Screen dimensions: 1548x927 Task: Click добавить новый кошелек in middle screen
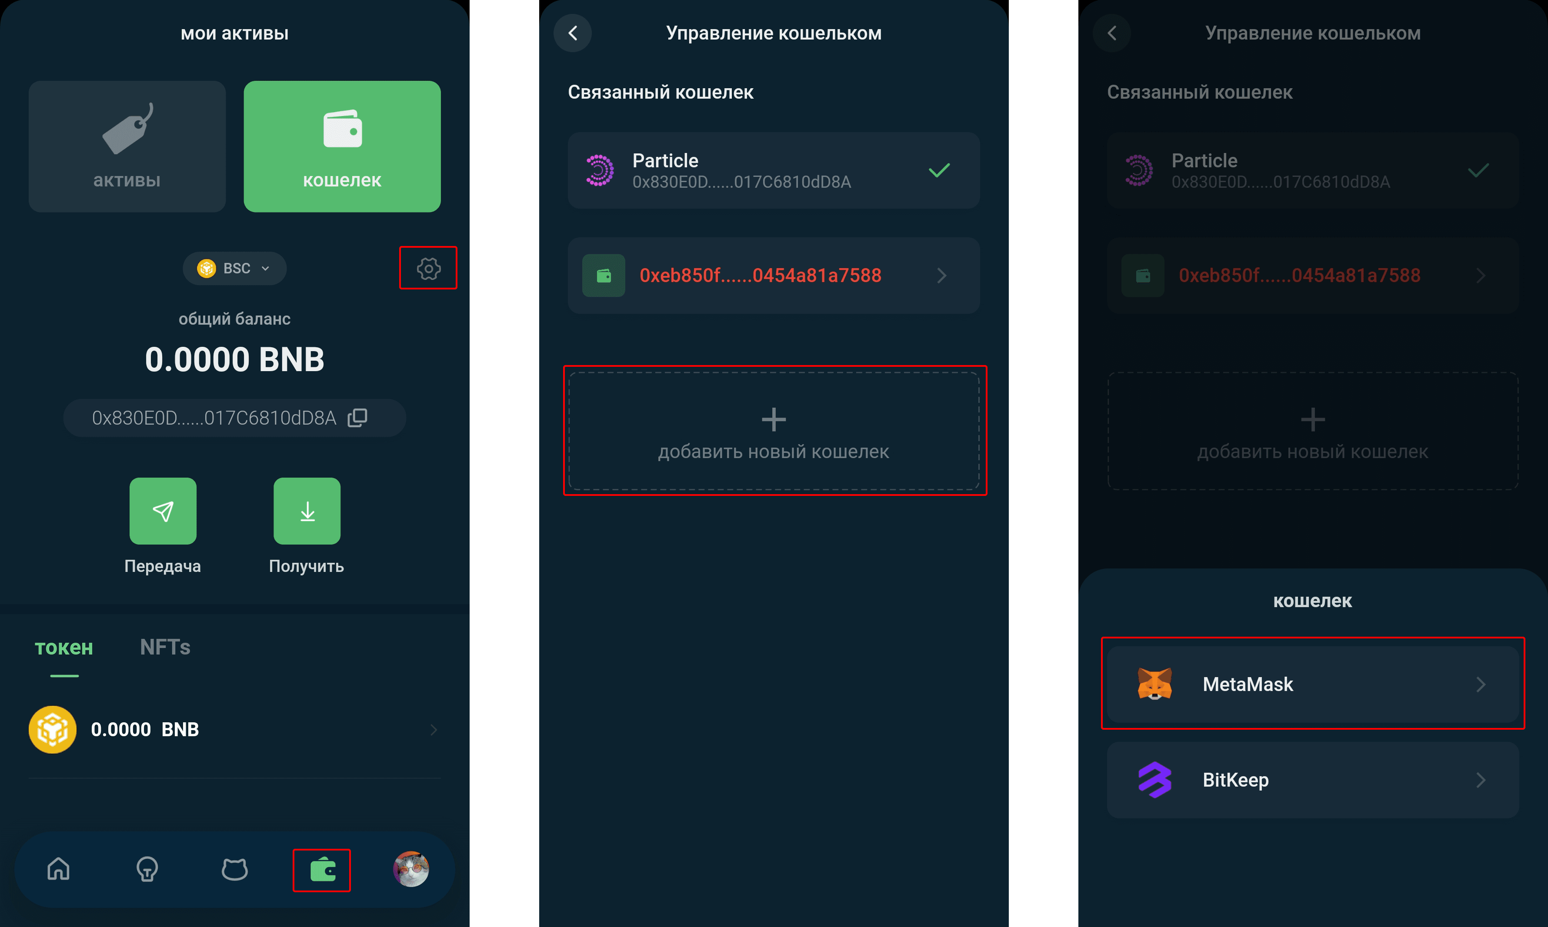pyautogui.click(x=773, y=431)
